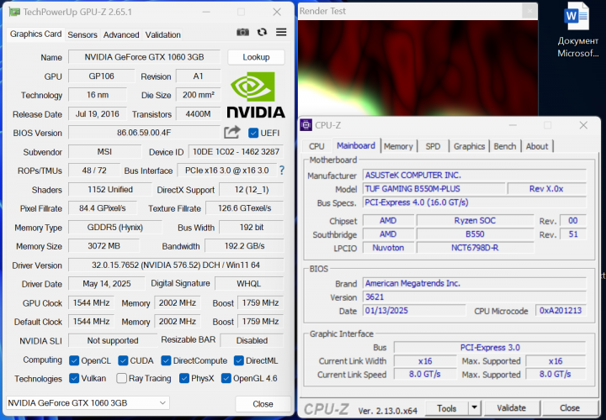Toggle the CUDA checkbox
The height and width of the screenshot is (420, 606).
click(123, 360)
